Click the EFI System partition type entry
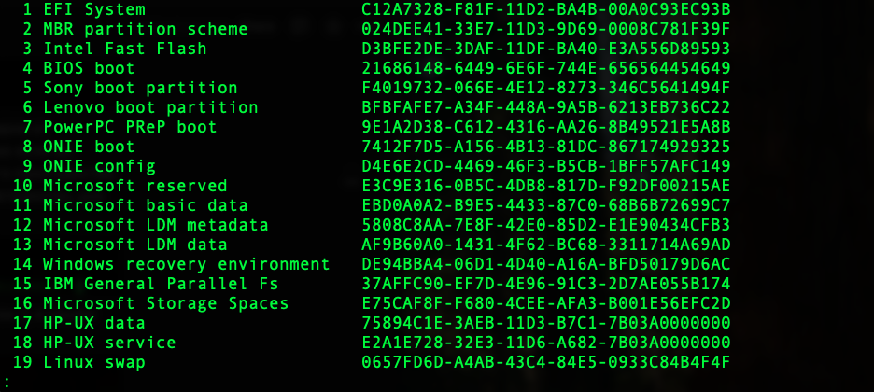The width and height of the screenshot is (874, 392). tap(94, 9)
